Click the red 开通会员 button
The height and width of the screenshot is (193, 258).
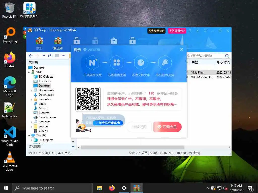click(x=167, y=127)
